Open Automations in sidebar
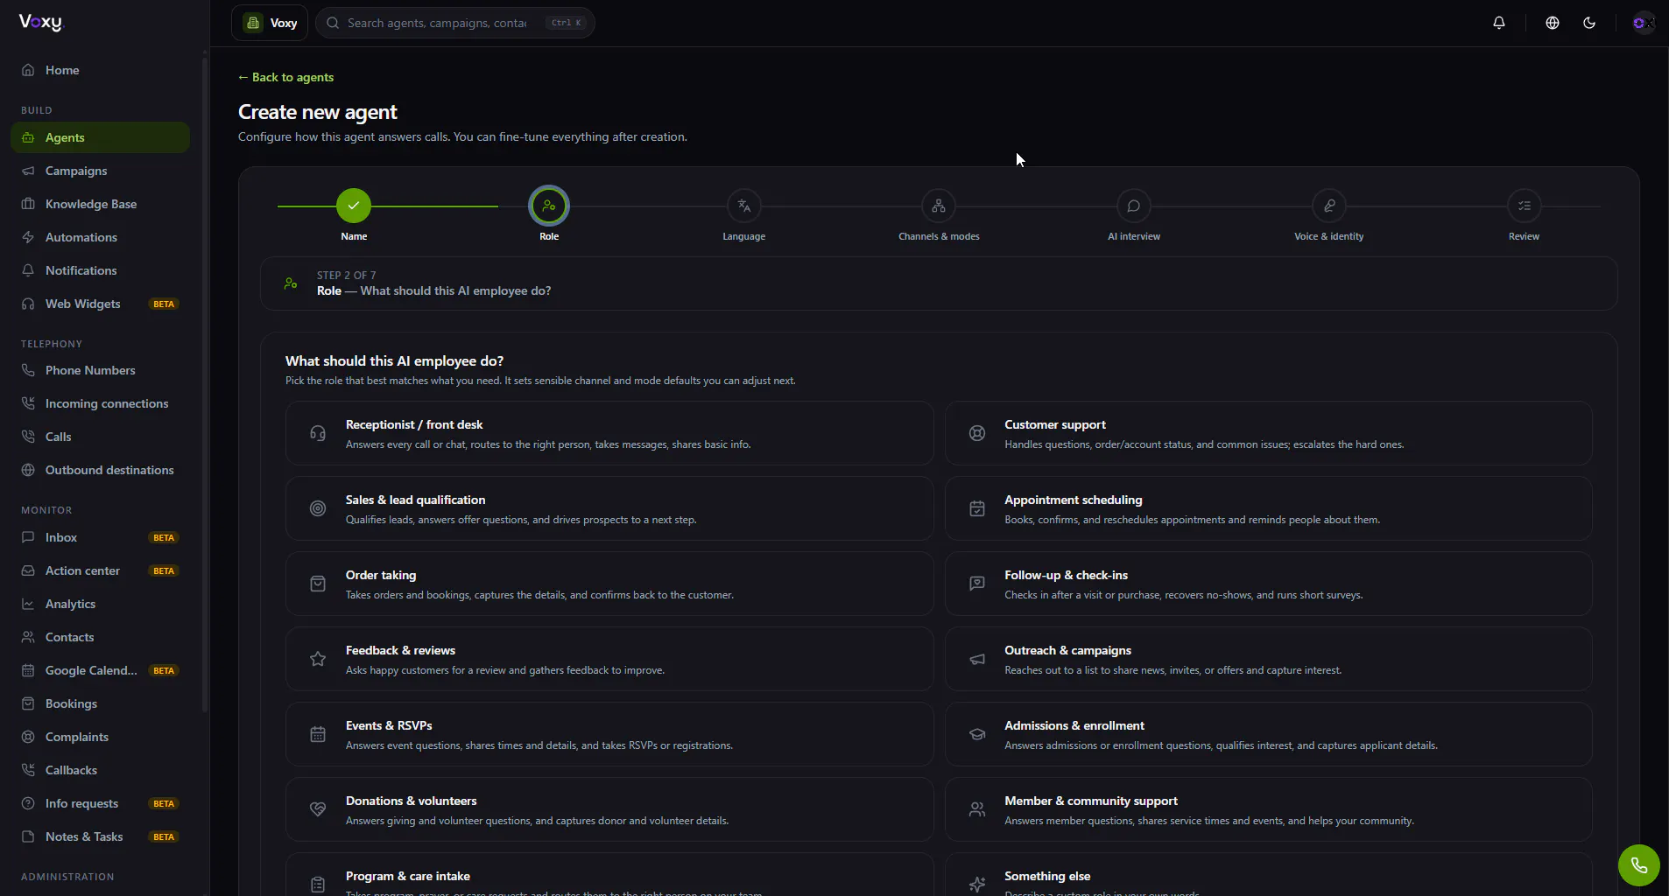This screenshot has height=896, width=1669. pyautogui.click(x=100, y=237)
